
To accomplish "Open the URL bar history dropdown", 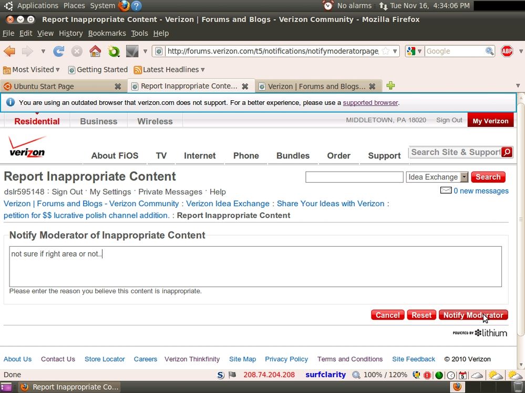I will coord(395,51).
